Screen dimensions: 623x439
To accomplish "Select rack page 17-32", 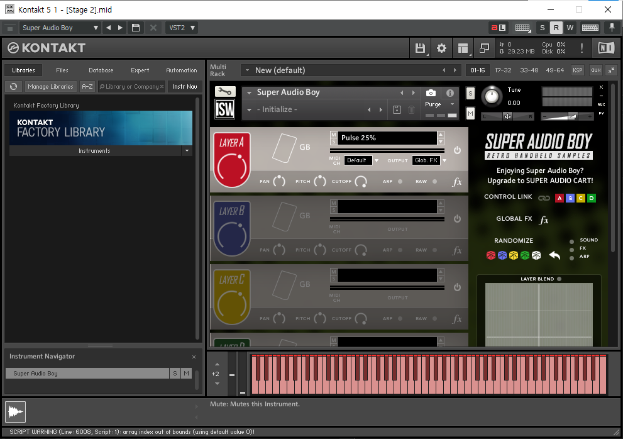I will [x=503, y=70].
